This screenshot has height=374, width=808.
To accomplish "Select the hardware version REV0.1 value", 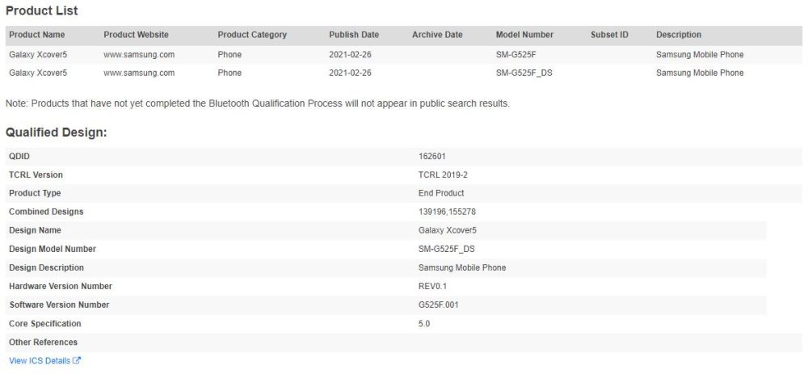I will (434, 286).
